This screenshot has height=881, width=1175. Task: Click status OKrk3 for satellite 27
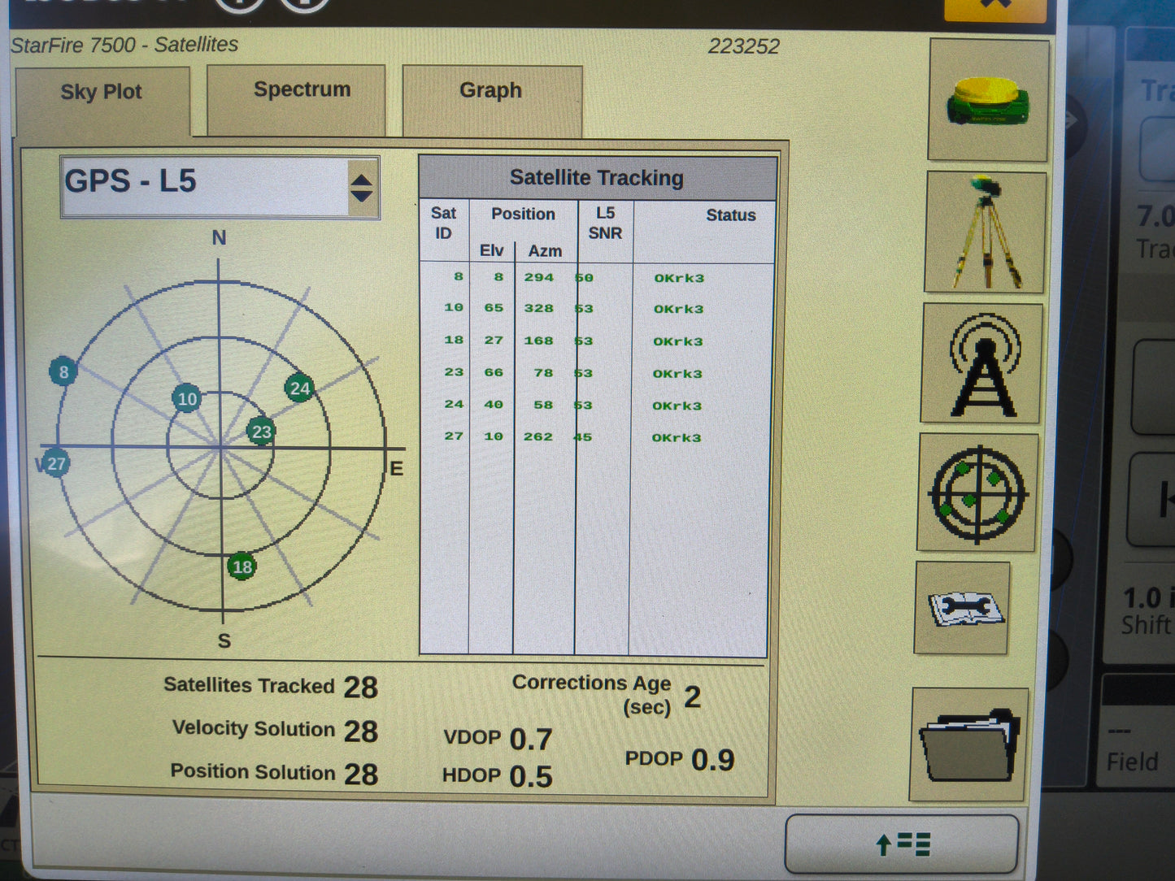tap(677, 437)
